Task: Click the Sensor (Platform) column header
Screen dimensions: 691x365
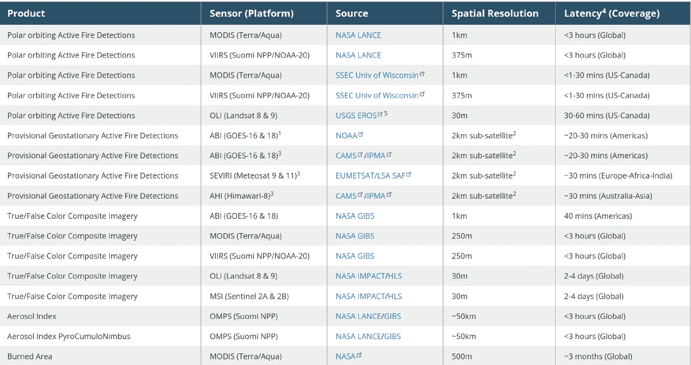Action: click(251, 13)
